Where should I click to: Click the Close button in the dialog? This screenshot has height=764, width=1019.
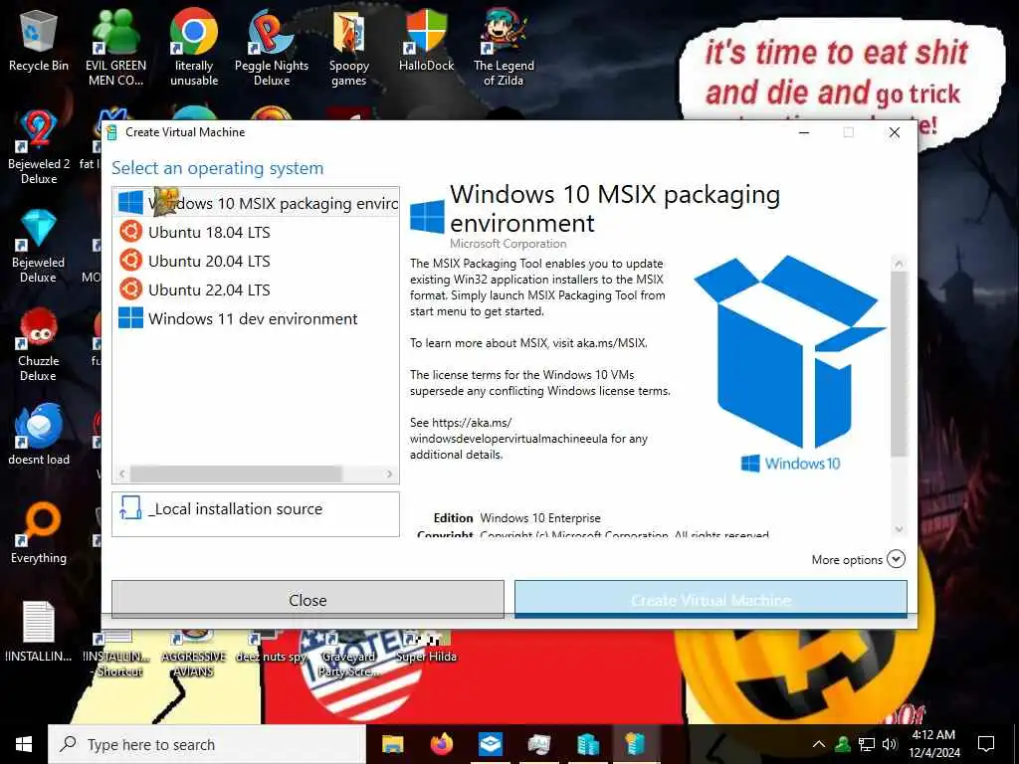308,600
